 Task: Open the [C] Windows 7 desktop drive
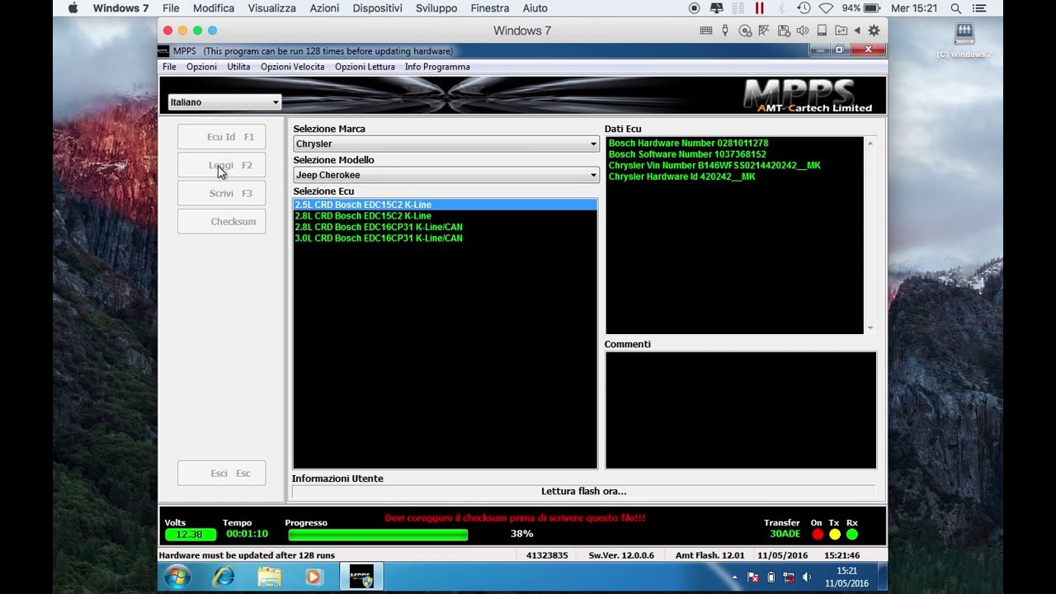coord(964,41)
